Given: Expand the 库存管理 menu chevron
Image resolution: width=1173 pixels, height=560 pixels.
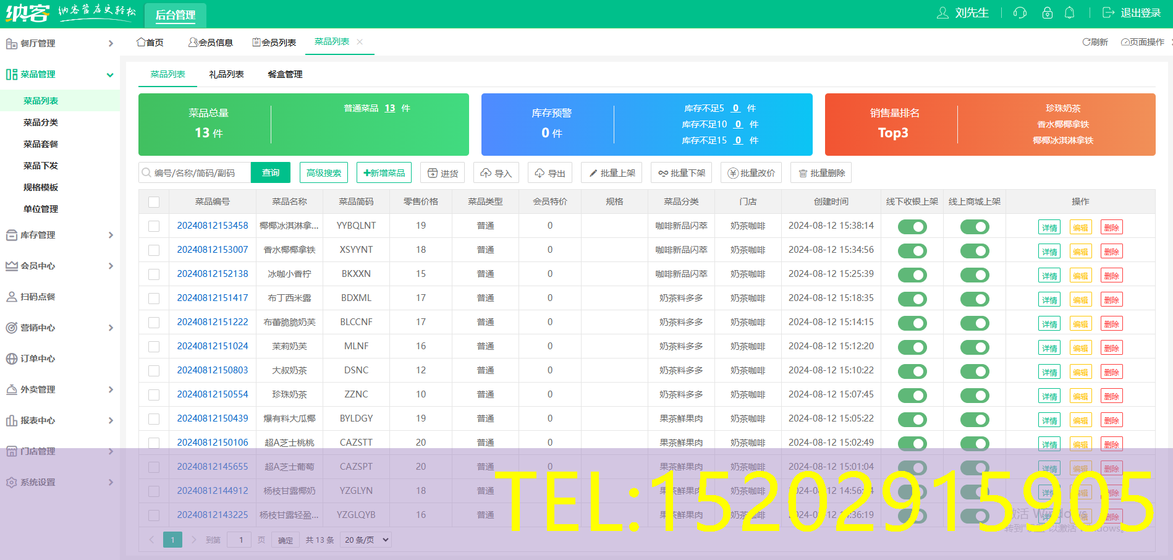Looking at the screenshot, I should tap(111, 235).
